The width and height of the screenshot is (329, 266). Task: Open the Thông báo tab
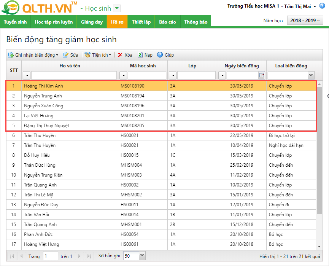(195, 22)
